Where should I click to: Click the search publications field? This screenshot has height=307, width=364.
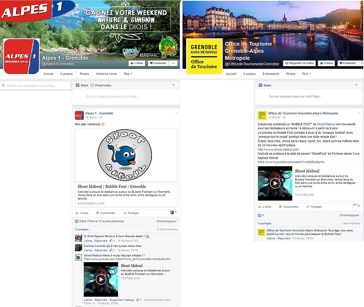pyautogui.click(x=35, y=86)
